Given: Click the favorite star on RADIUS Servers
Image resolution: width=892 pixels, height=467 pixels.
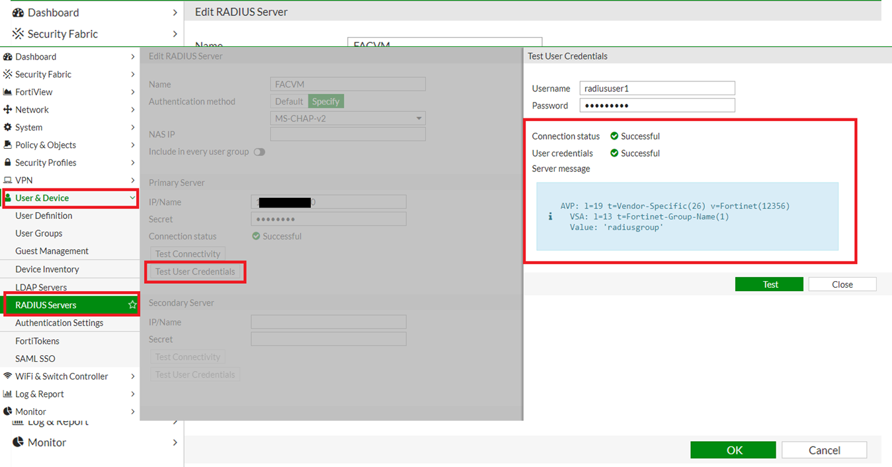Looking at the screenshot, I should [132, 305].
